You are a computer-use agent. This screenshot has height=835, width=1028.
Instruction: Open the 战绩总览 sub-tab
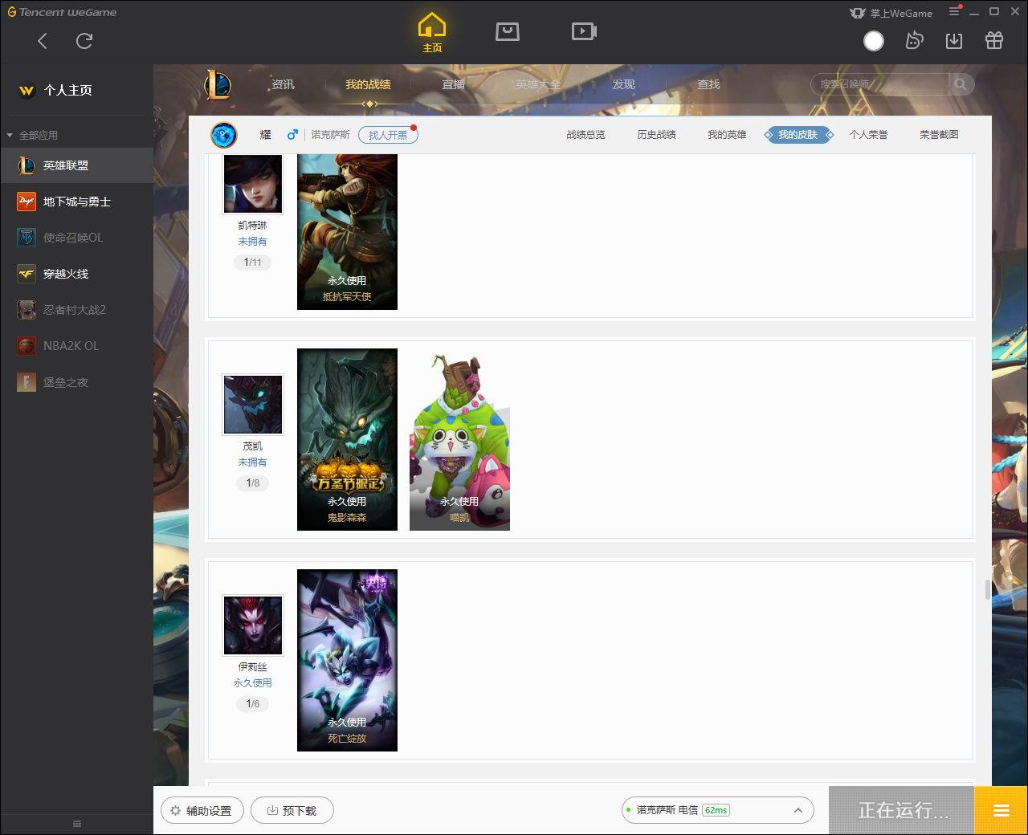pyautogui.click(x=585, y=135)
